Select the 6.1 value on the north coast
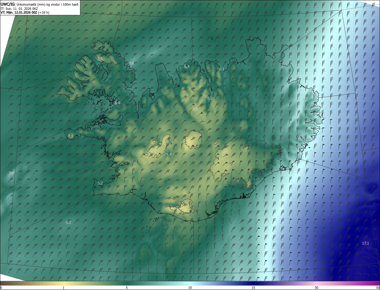This screenshot has height=290, width=380. (222, 69)
